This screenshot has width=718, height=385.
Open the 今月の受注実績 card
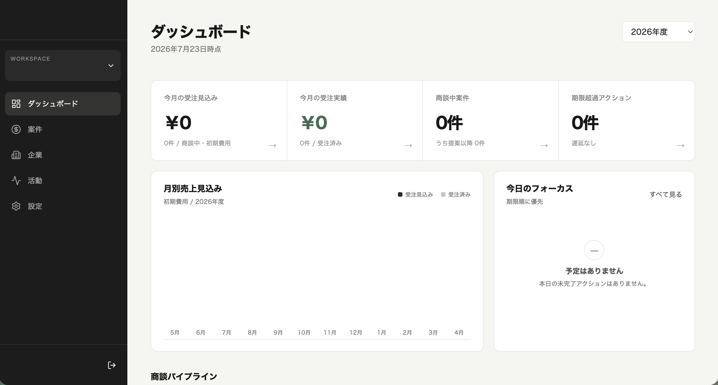(x=355, y=120)
